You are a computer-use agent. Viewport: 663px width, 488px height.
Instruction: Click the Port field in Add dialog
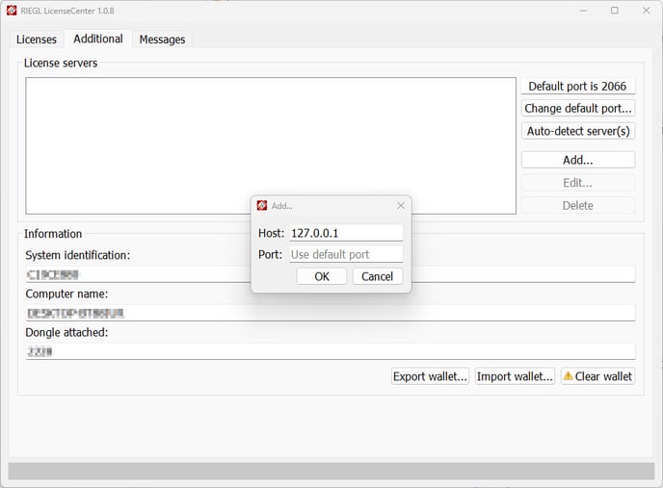(345, 255)
